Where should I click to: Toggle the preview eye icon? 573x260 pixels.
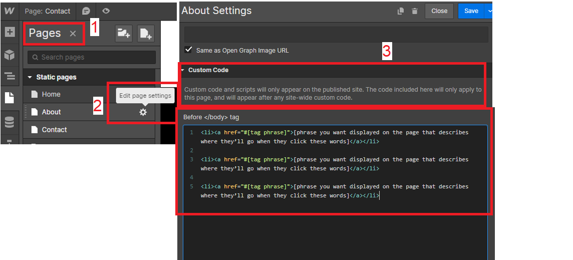[106, 11]
